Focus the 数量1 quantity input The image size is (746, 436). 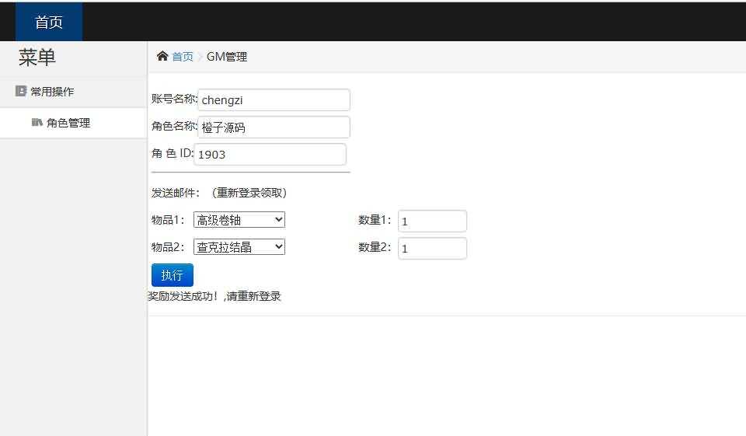432,221
